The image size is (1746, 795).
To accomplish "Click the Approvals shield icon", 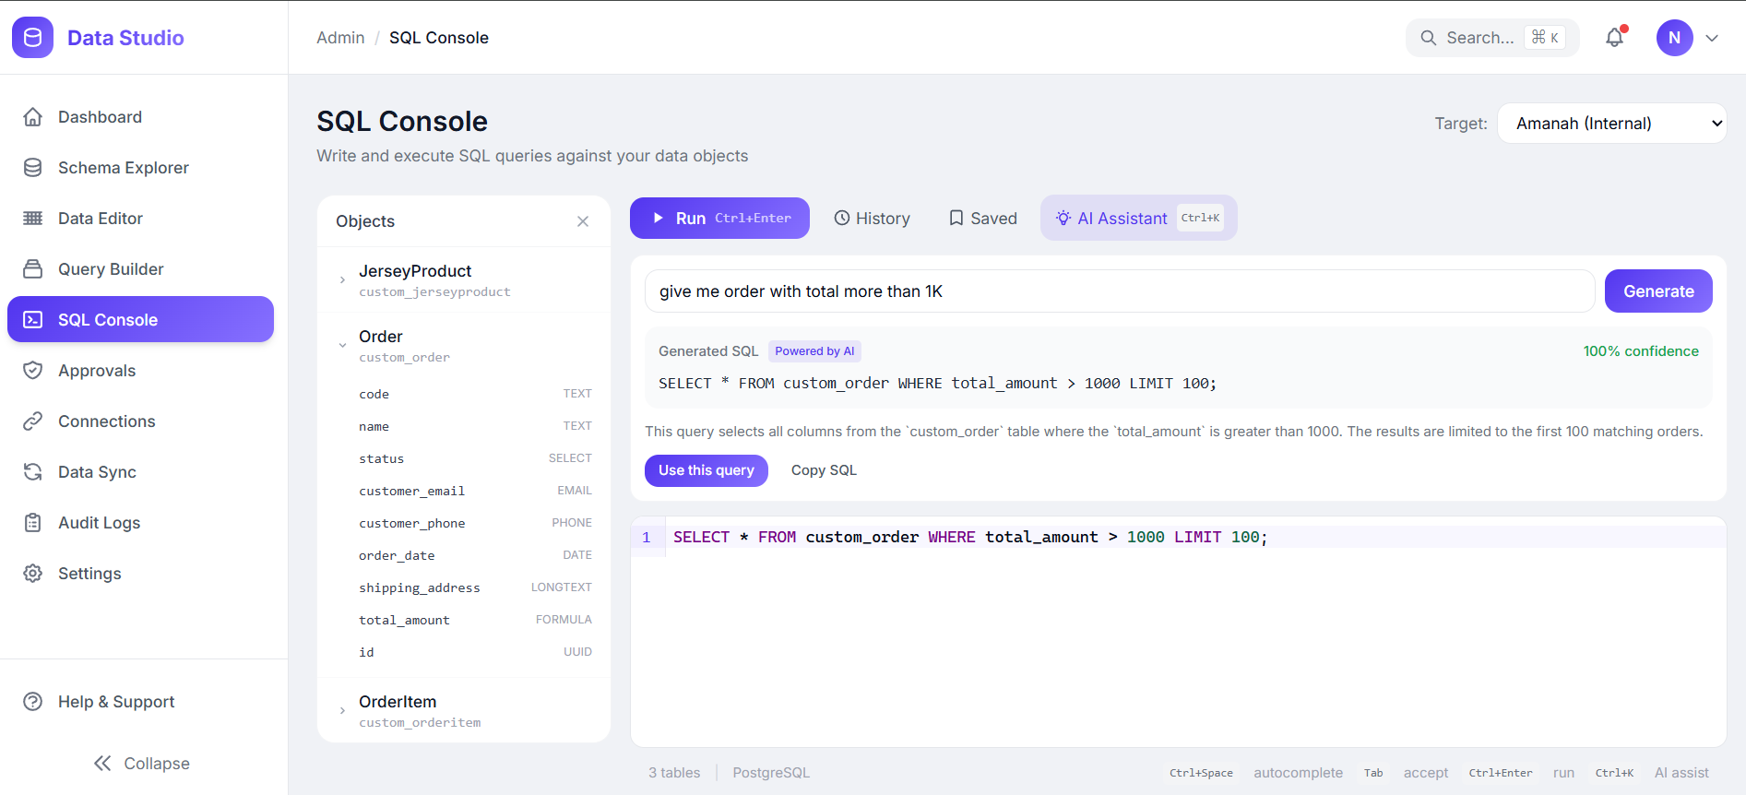I will 33,371.
